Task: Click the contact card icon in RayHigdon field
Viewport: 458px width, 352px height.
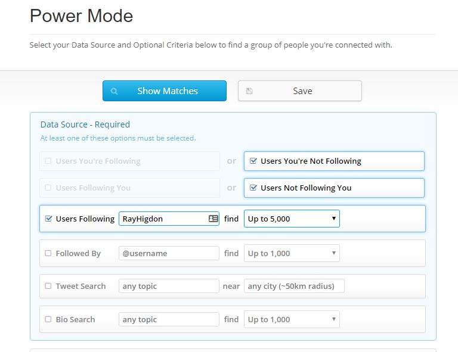Action: 213,219
